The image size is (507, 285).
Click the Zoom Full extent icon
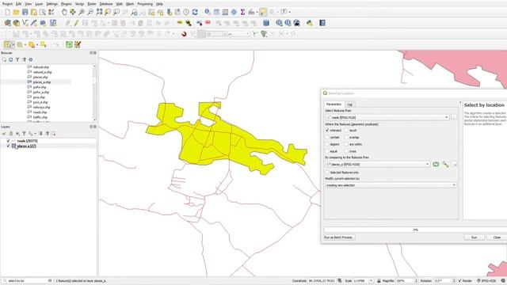point(99,12)
